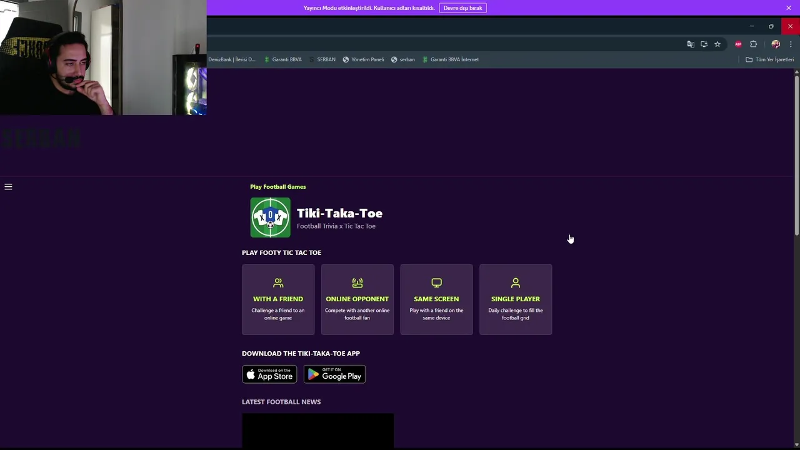Image resolution: width=800 pixels, height=450 pixels.
Task: Follow the Play Football Games link
Action: [278, 186]
